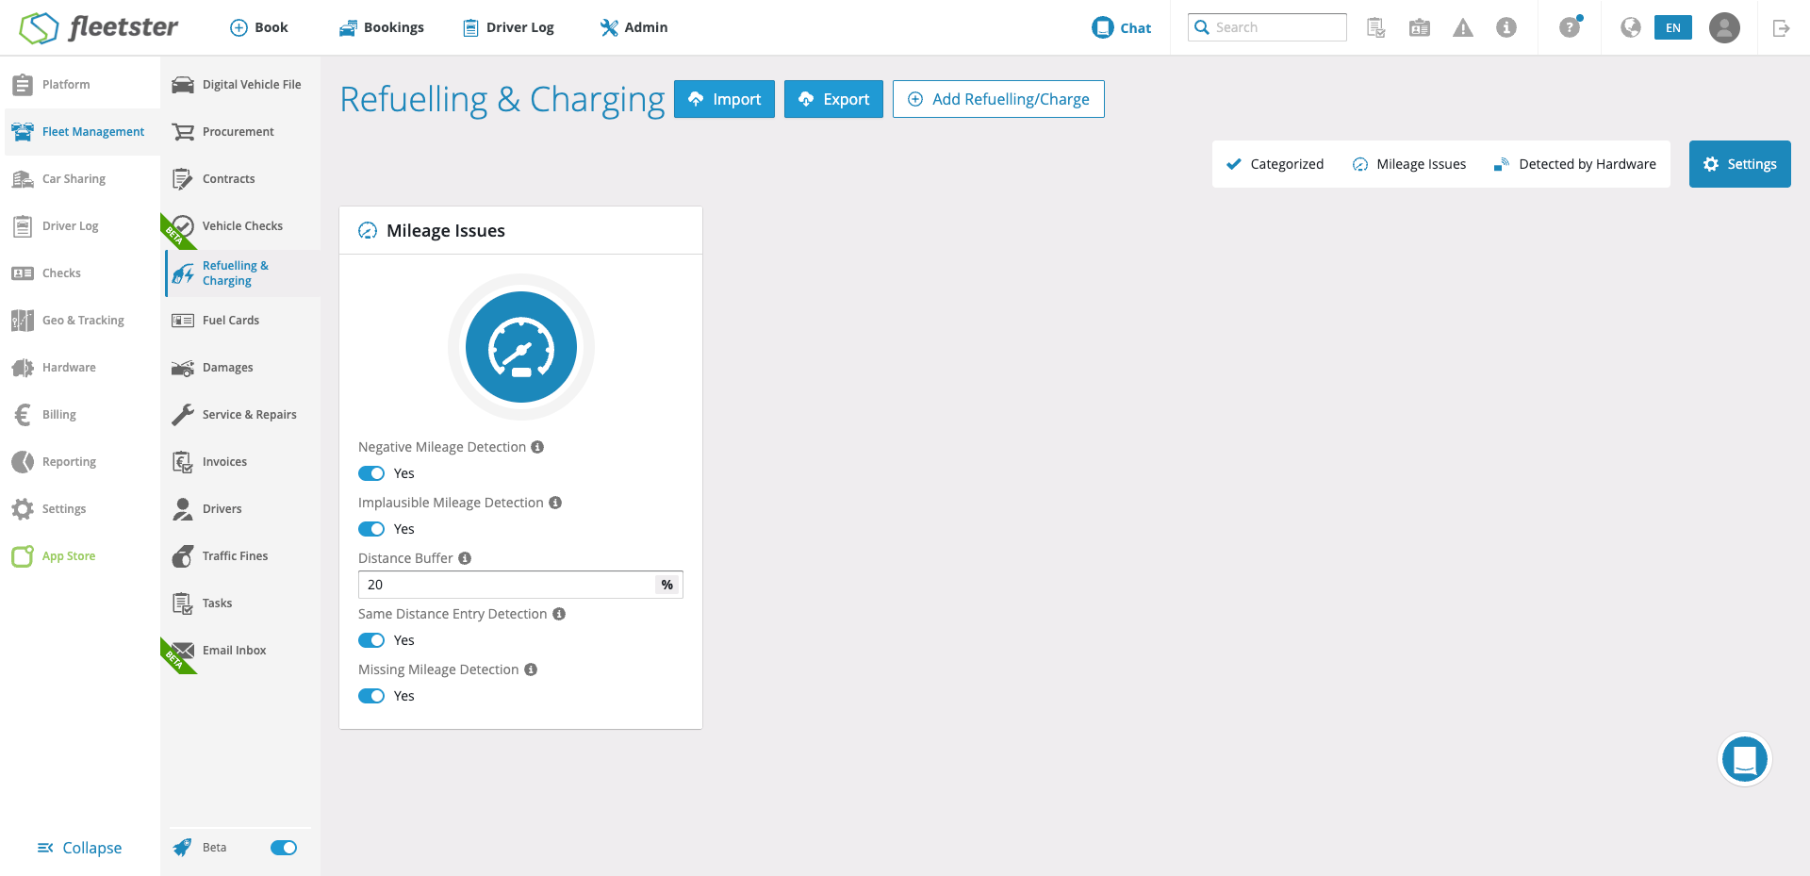This screenshot has width=1810, height=876.
Task: Click the Import button
Action: [724, 99]
